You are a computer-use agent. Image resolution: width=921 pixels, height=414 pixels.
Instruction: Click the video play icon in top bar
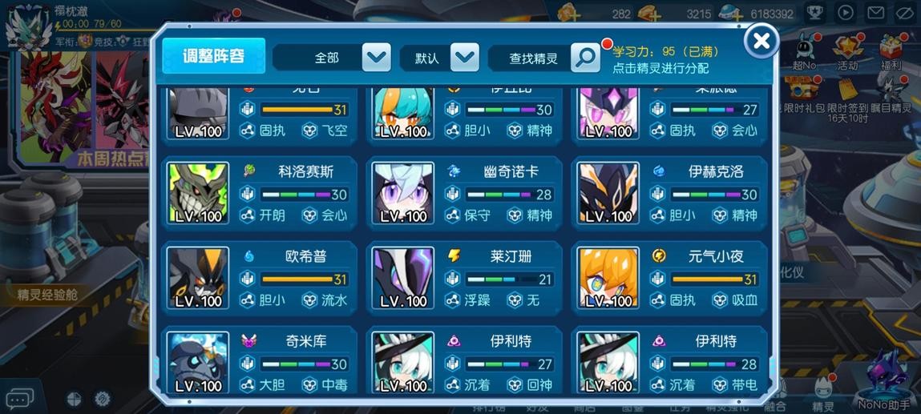[845, 12]
